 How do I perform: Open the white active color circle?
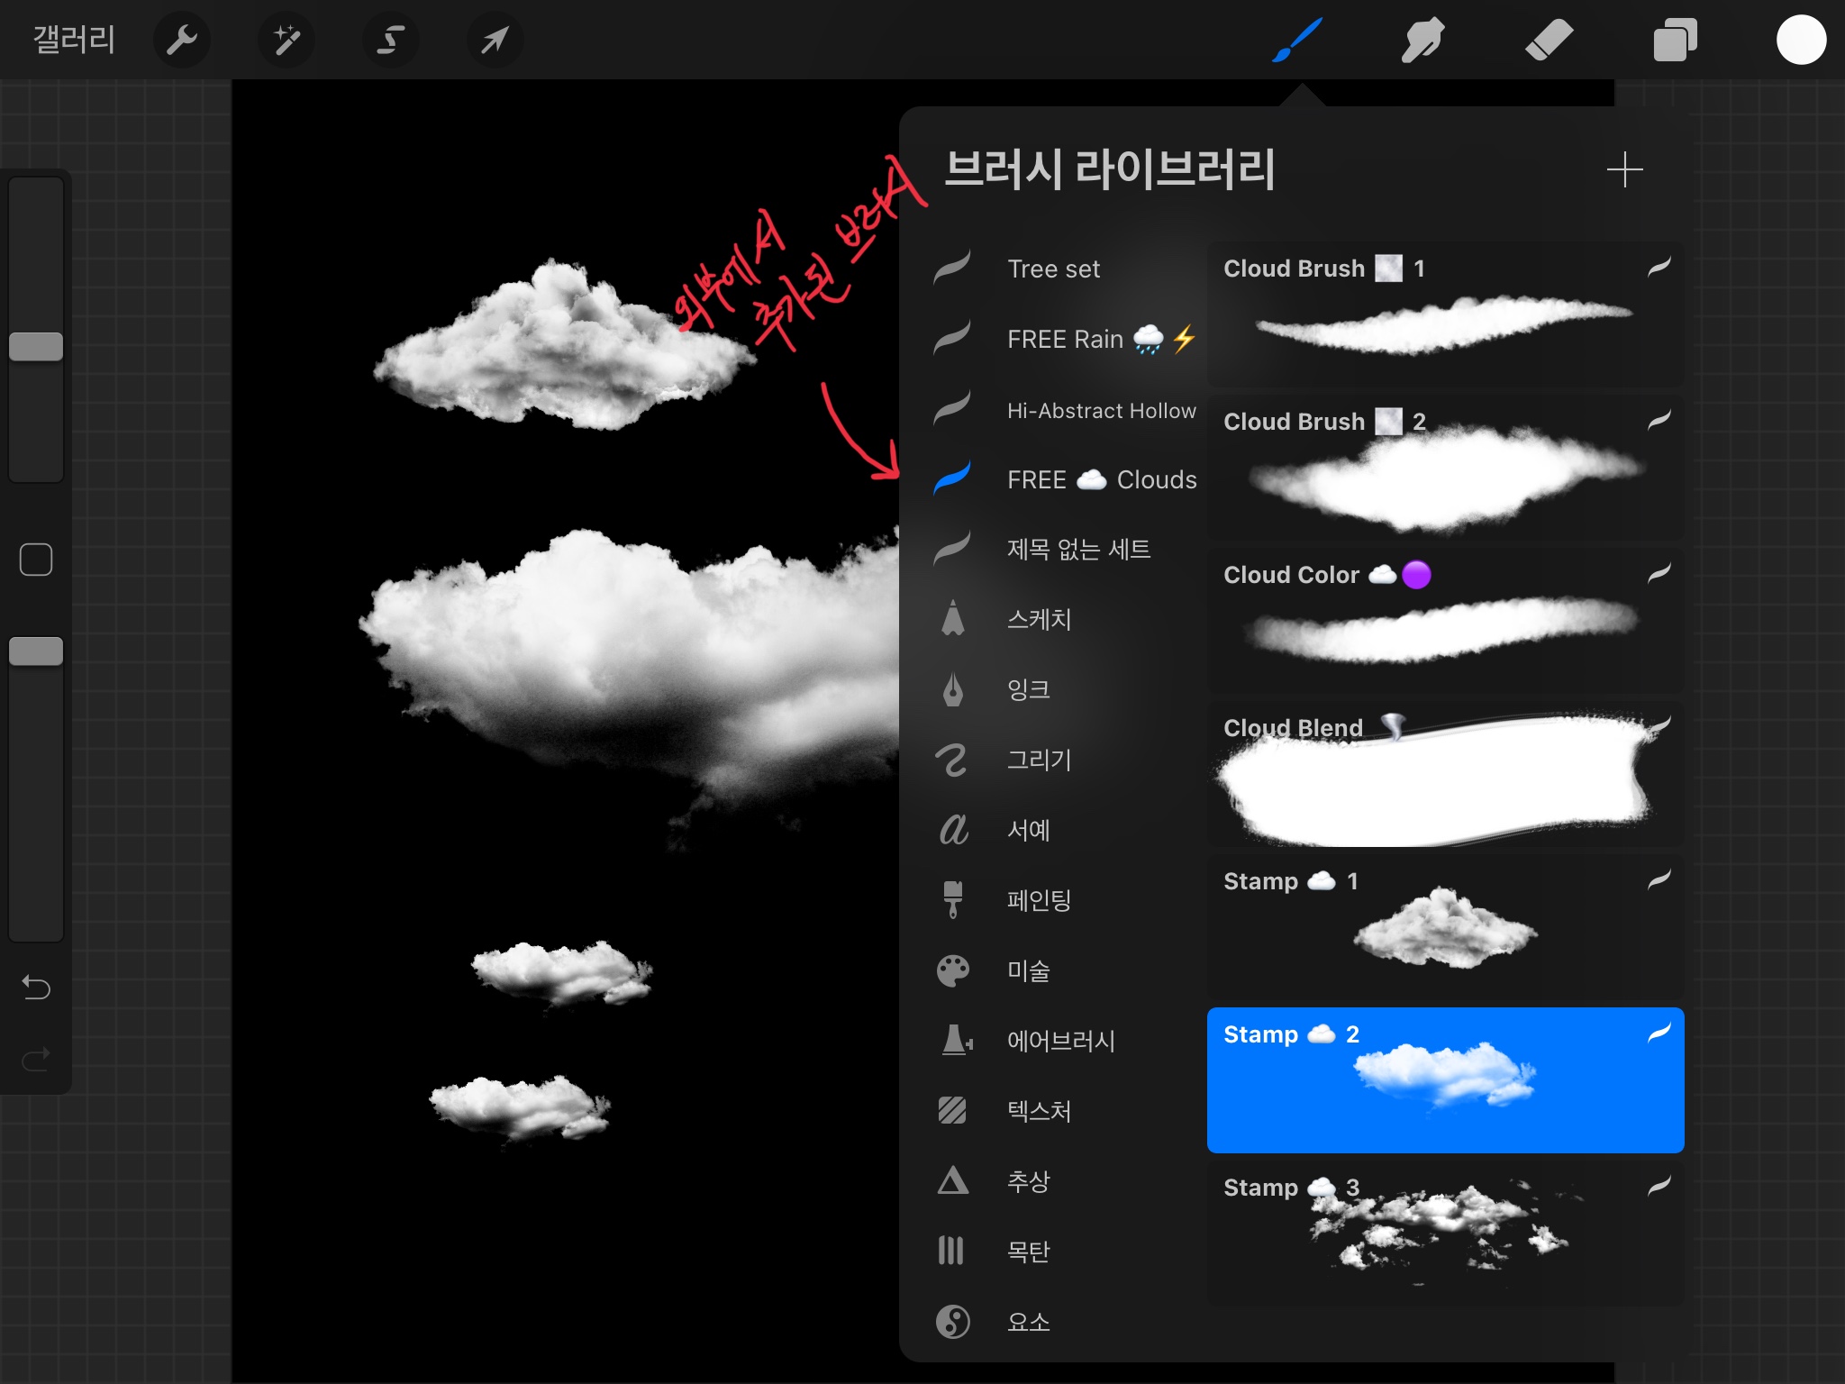click(1800, 40)
